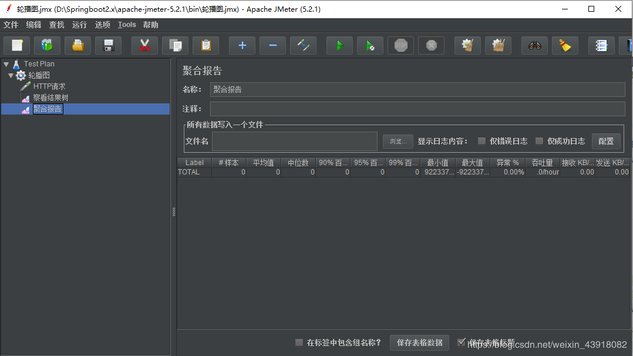
Task: Click the plus Expand All toolbar icon
Action: point(242,45)
